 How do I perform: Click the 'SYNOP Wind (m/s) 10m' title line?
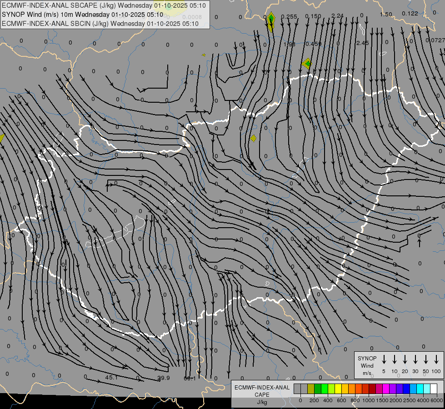click(82, 15)
